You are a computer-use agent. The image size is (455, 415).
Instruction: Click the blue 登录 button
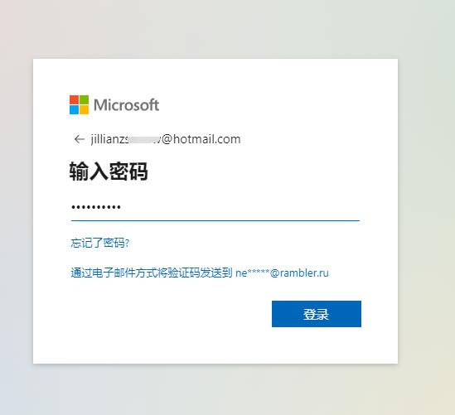pyautogui.click(x=317, y=314)
